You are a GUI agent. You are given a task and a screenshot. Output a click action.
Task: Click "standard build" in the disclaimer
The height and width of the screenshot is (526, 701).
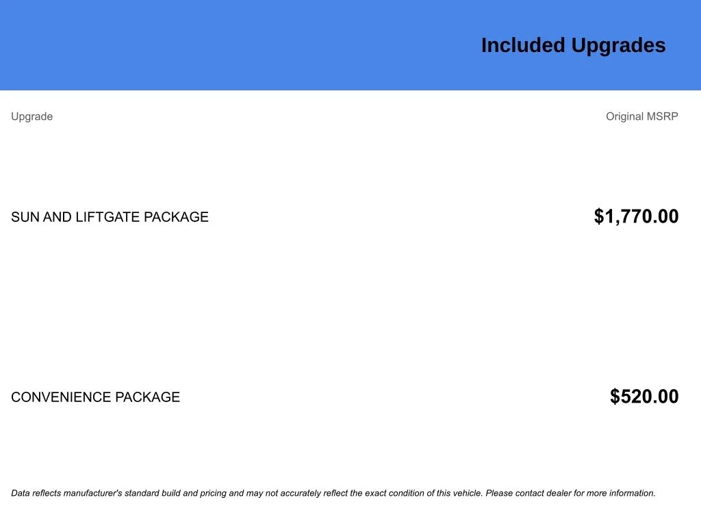(153, 493)
